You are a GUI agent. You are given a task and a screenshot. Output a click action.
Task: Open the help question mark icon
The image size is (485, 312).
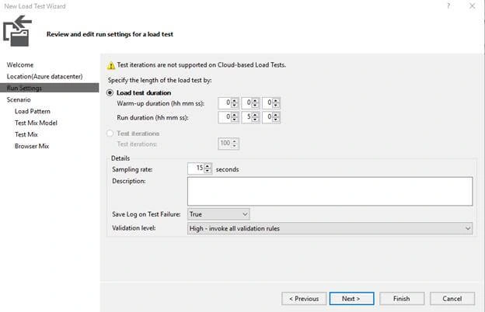448,6
